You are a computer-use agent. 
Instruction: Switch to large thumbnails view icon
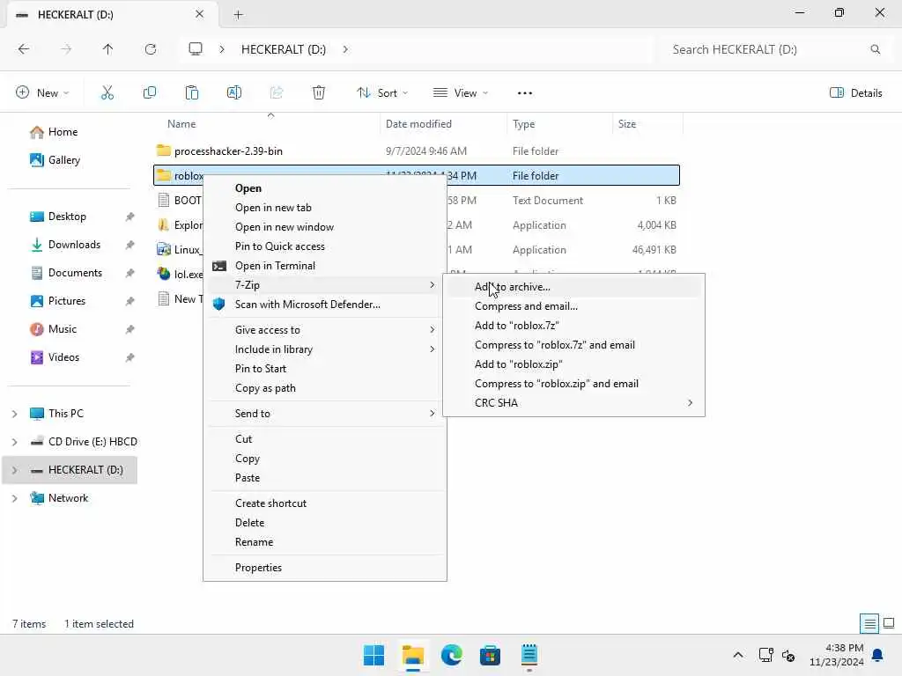pyautogui.click(x=889, y=623)
